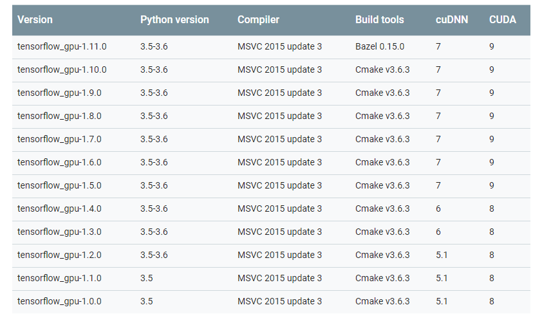Select the tensorflow_gpu-1.2.0 entry
Viewport: 542px width, 314px height.
59,255
